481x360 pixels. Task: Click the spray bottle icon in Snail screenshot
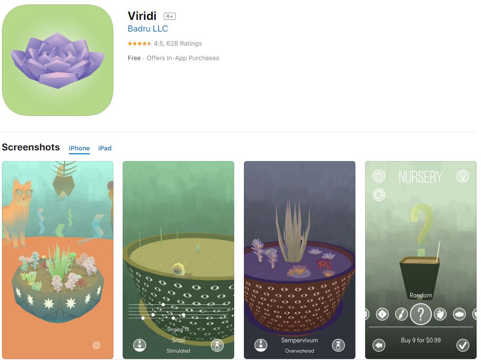[217, 345]
